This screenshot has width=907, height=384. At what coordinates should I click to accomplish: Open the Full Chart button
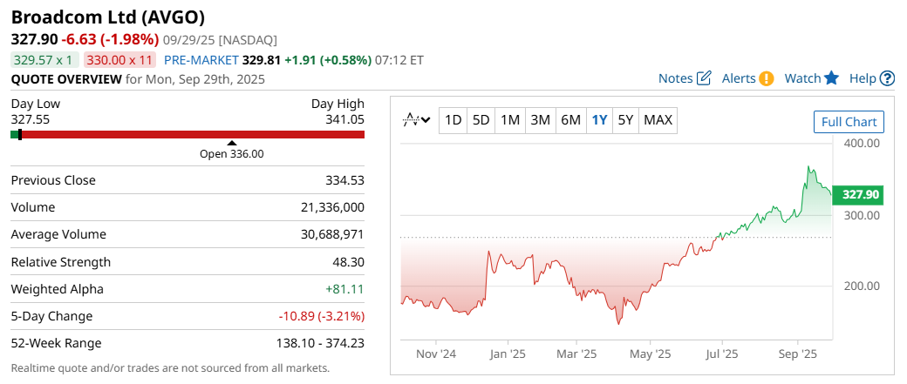coord(849,122)
